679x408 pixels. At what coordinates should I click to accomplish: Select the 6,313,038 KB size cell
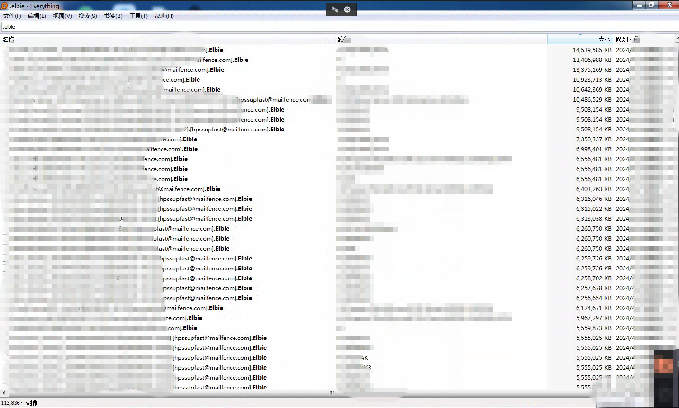pos(594,218)
